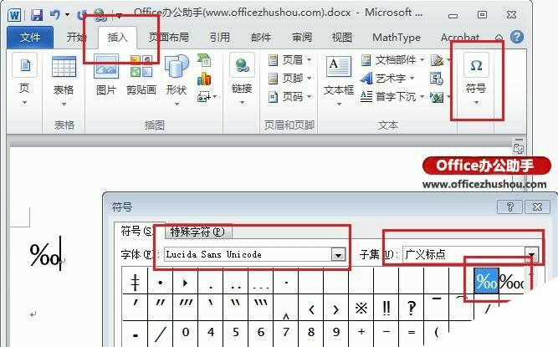This screenshot has width=558, height=347.
Task: Open the 艺术字 WordArt dropdown
Action: coord(412,78)
